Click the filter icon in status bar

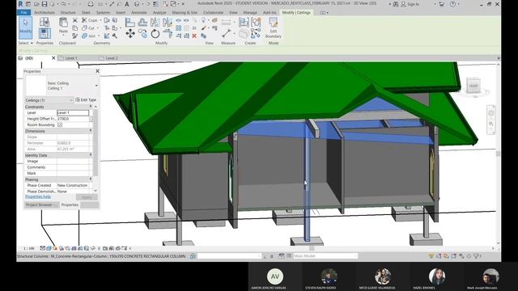[x=477, y=255]
